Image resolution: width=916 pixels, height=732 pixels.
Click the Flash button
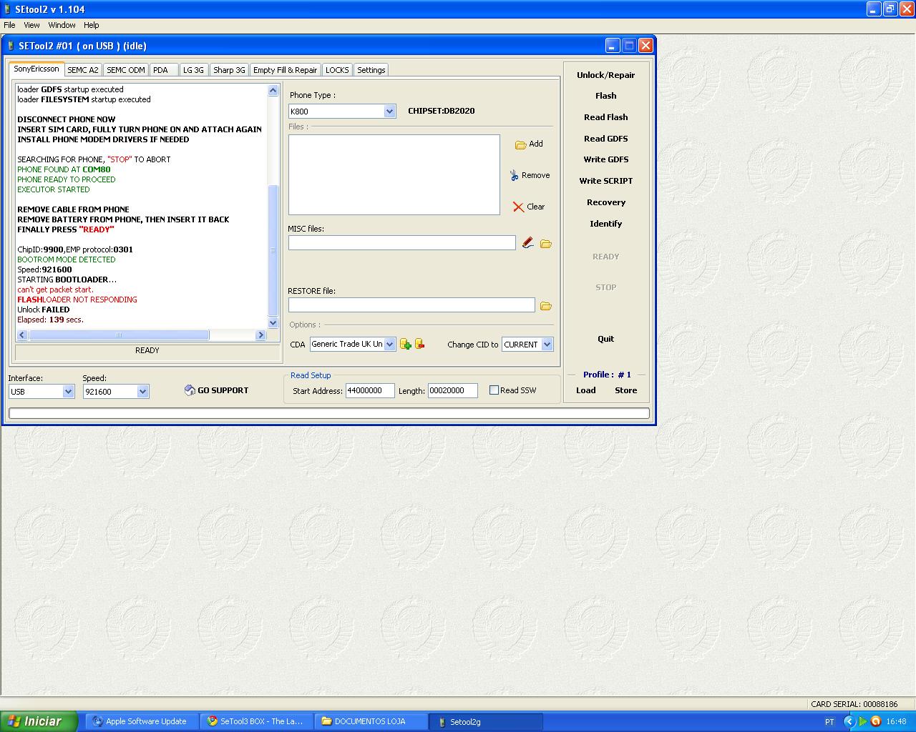click(606, 96)
